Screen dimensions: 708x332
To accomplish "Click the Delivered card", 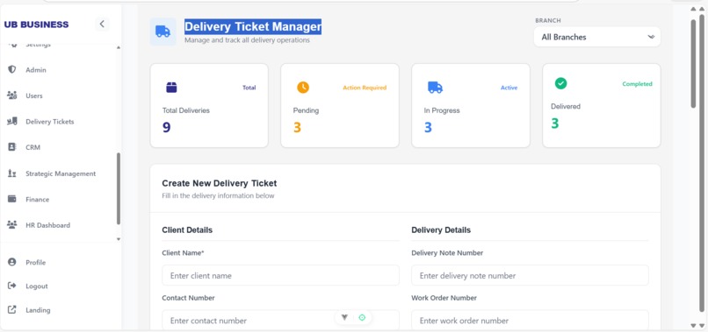I will [602, 105].
